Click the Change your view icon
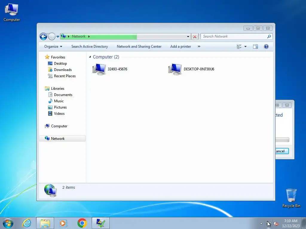 pos(239,47)
